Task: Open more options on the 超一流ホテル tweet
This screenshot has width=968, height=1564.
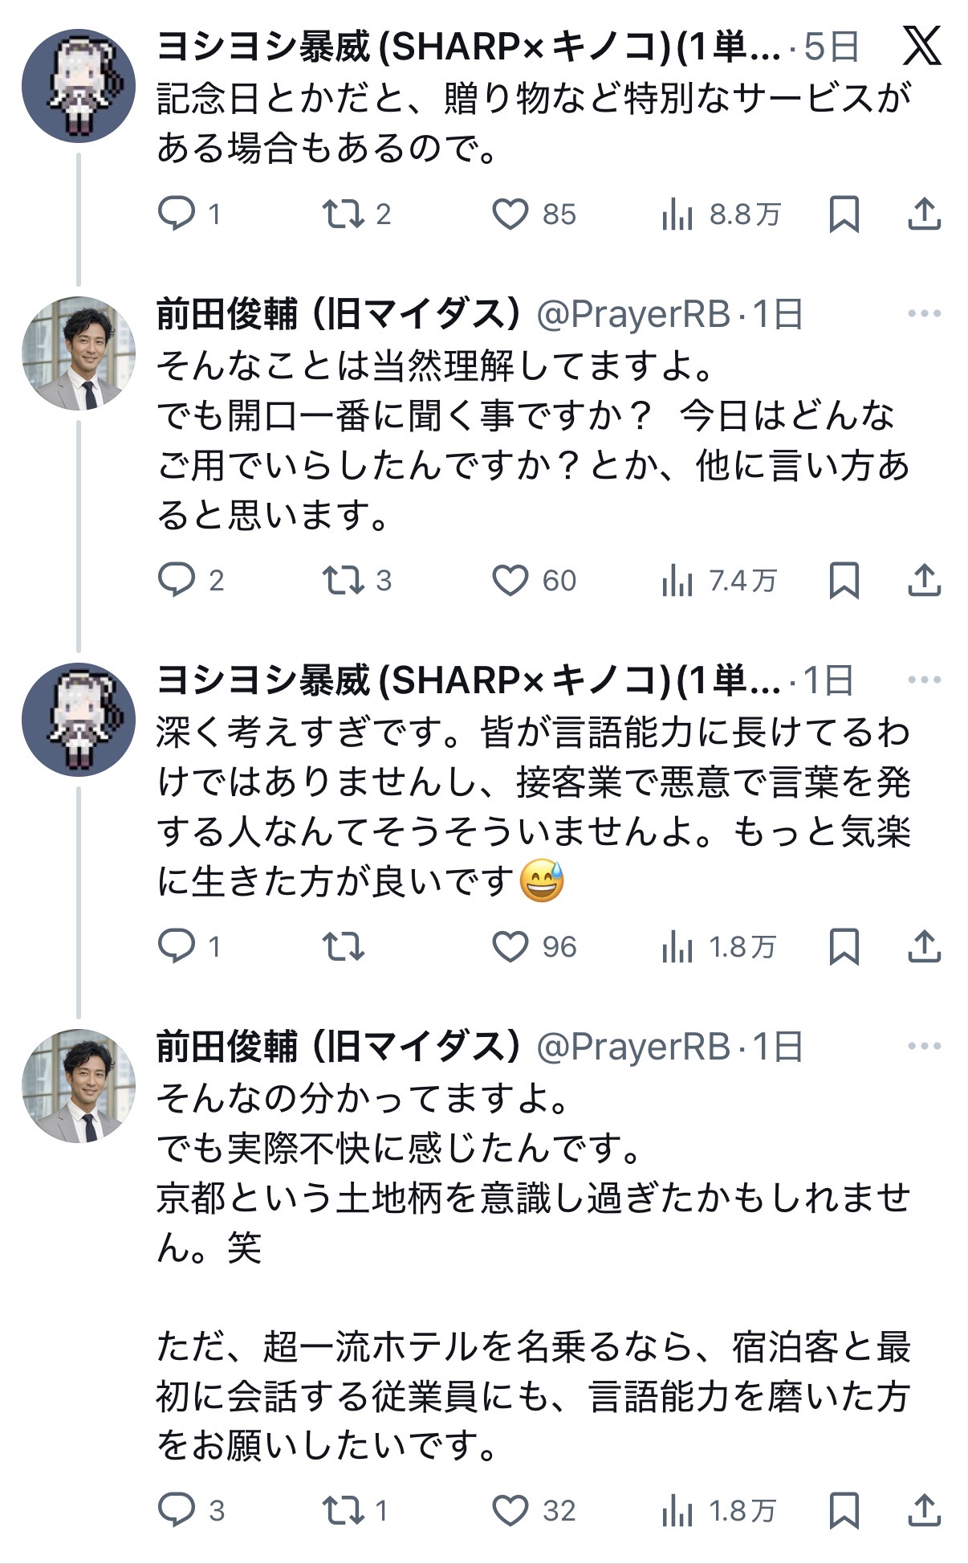Action: [x=924, y=1046]
